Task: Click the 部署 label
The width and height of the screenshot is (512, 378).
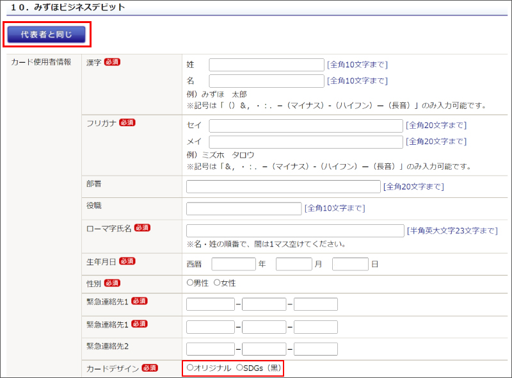Action: [93, 184]
